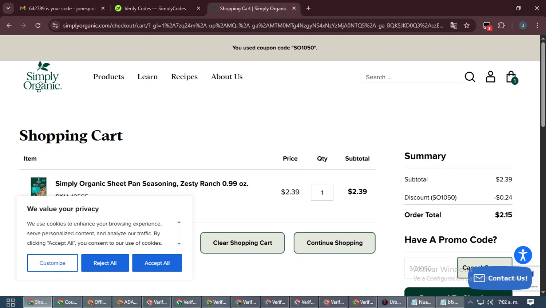Open the 'ADA...' Chrome taskbar window

pos(127,302)
